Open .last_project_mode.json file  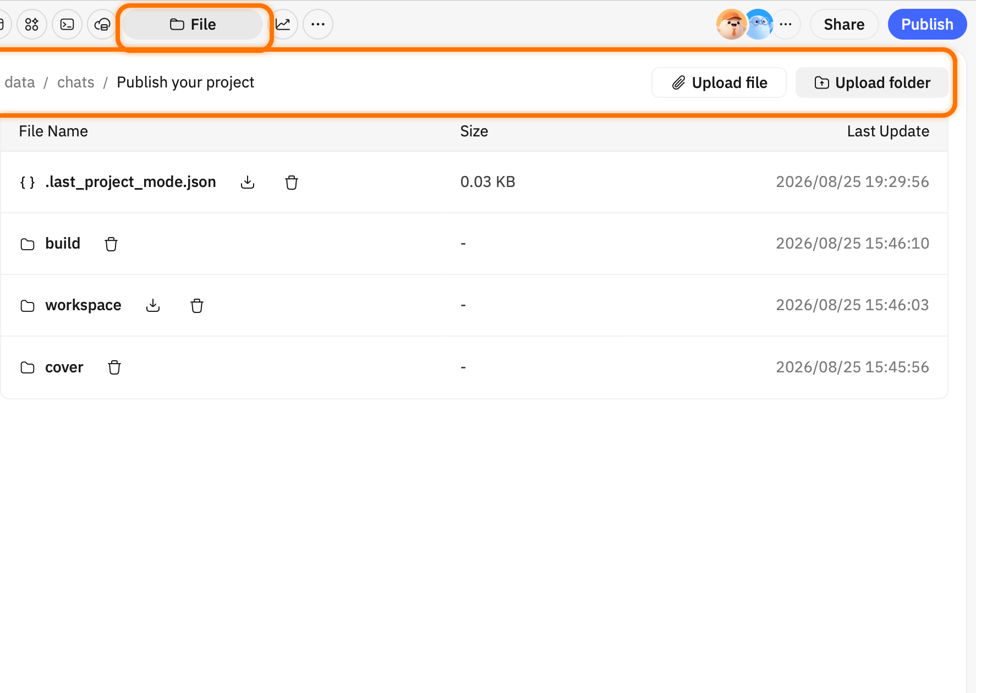coord(130,182)
